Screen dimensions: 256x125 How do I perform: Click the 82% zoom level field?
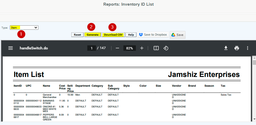[x=129, y=48]
